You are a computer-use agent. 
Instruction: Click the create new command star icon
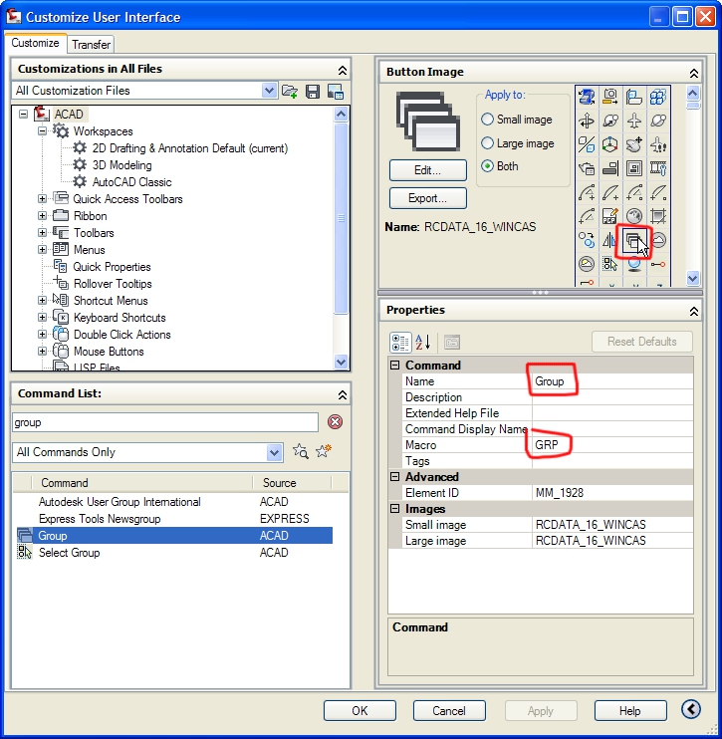[324, 452]
